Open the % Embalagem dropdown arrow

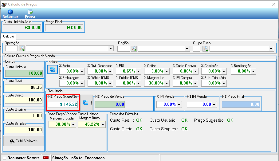(82, 83)
